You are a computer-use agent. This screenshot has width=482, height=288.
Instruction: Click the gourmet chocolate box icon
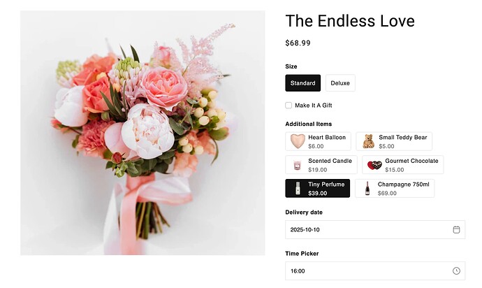coord(375,165)
